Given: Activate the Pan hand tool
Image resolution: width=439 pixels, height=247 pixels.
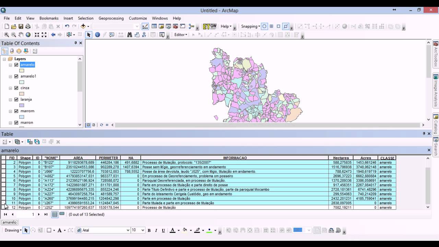Looking at the screenshot, I should coord(21,35).
